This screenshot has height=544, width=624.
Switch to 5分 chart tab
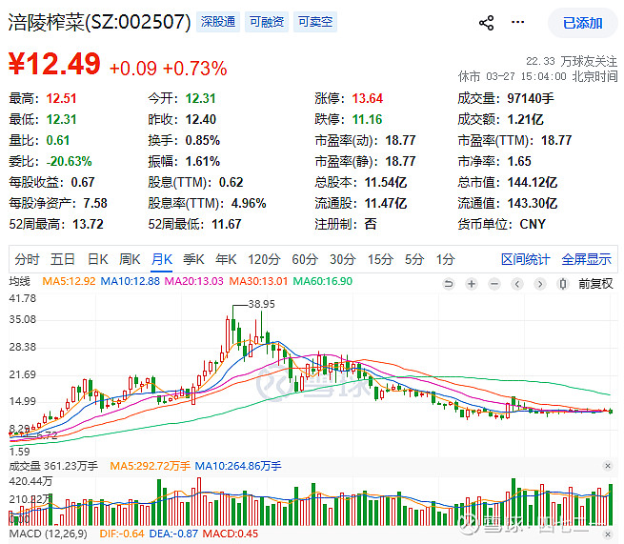click(x=414, y=259)
